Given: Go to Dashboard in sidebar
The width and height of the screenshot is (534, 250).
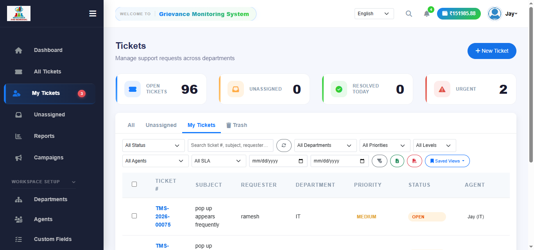Looking at the screenshot, I should [x=48, y=50].
